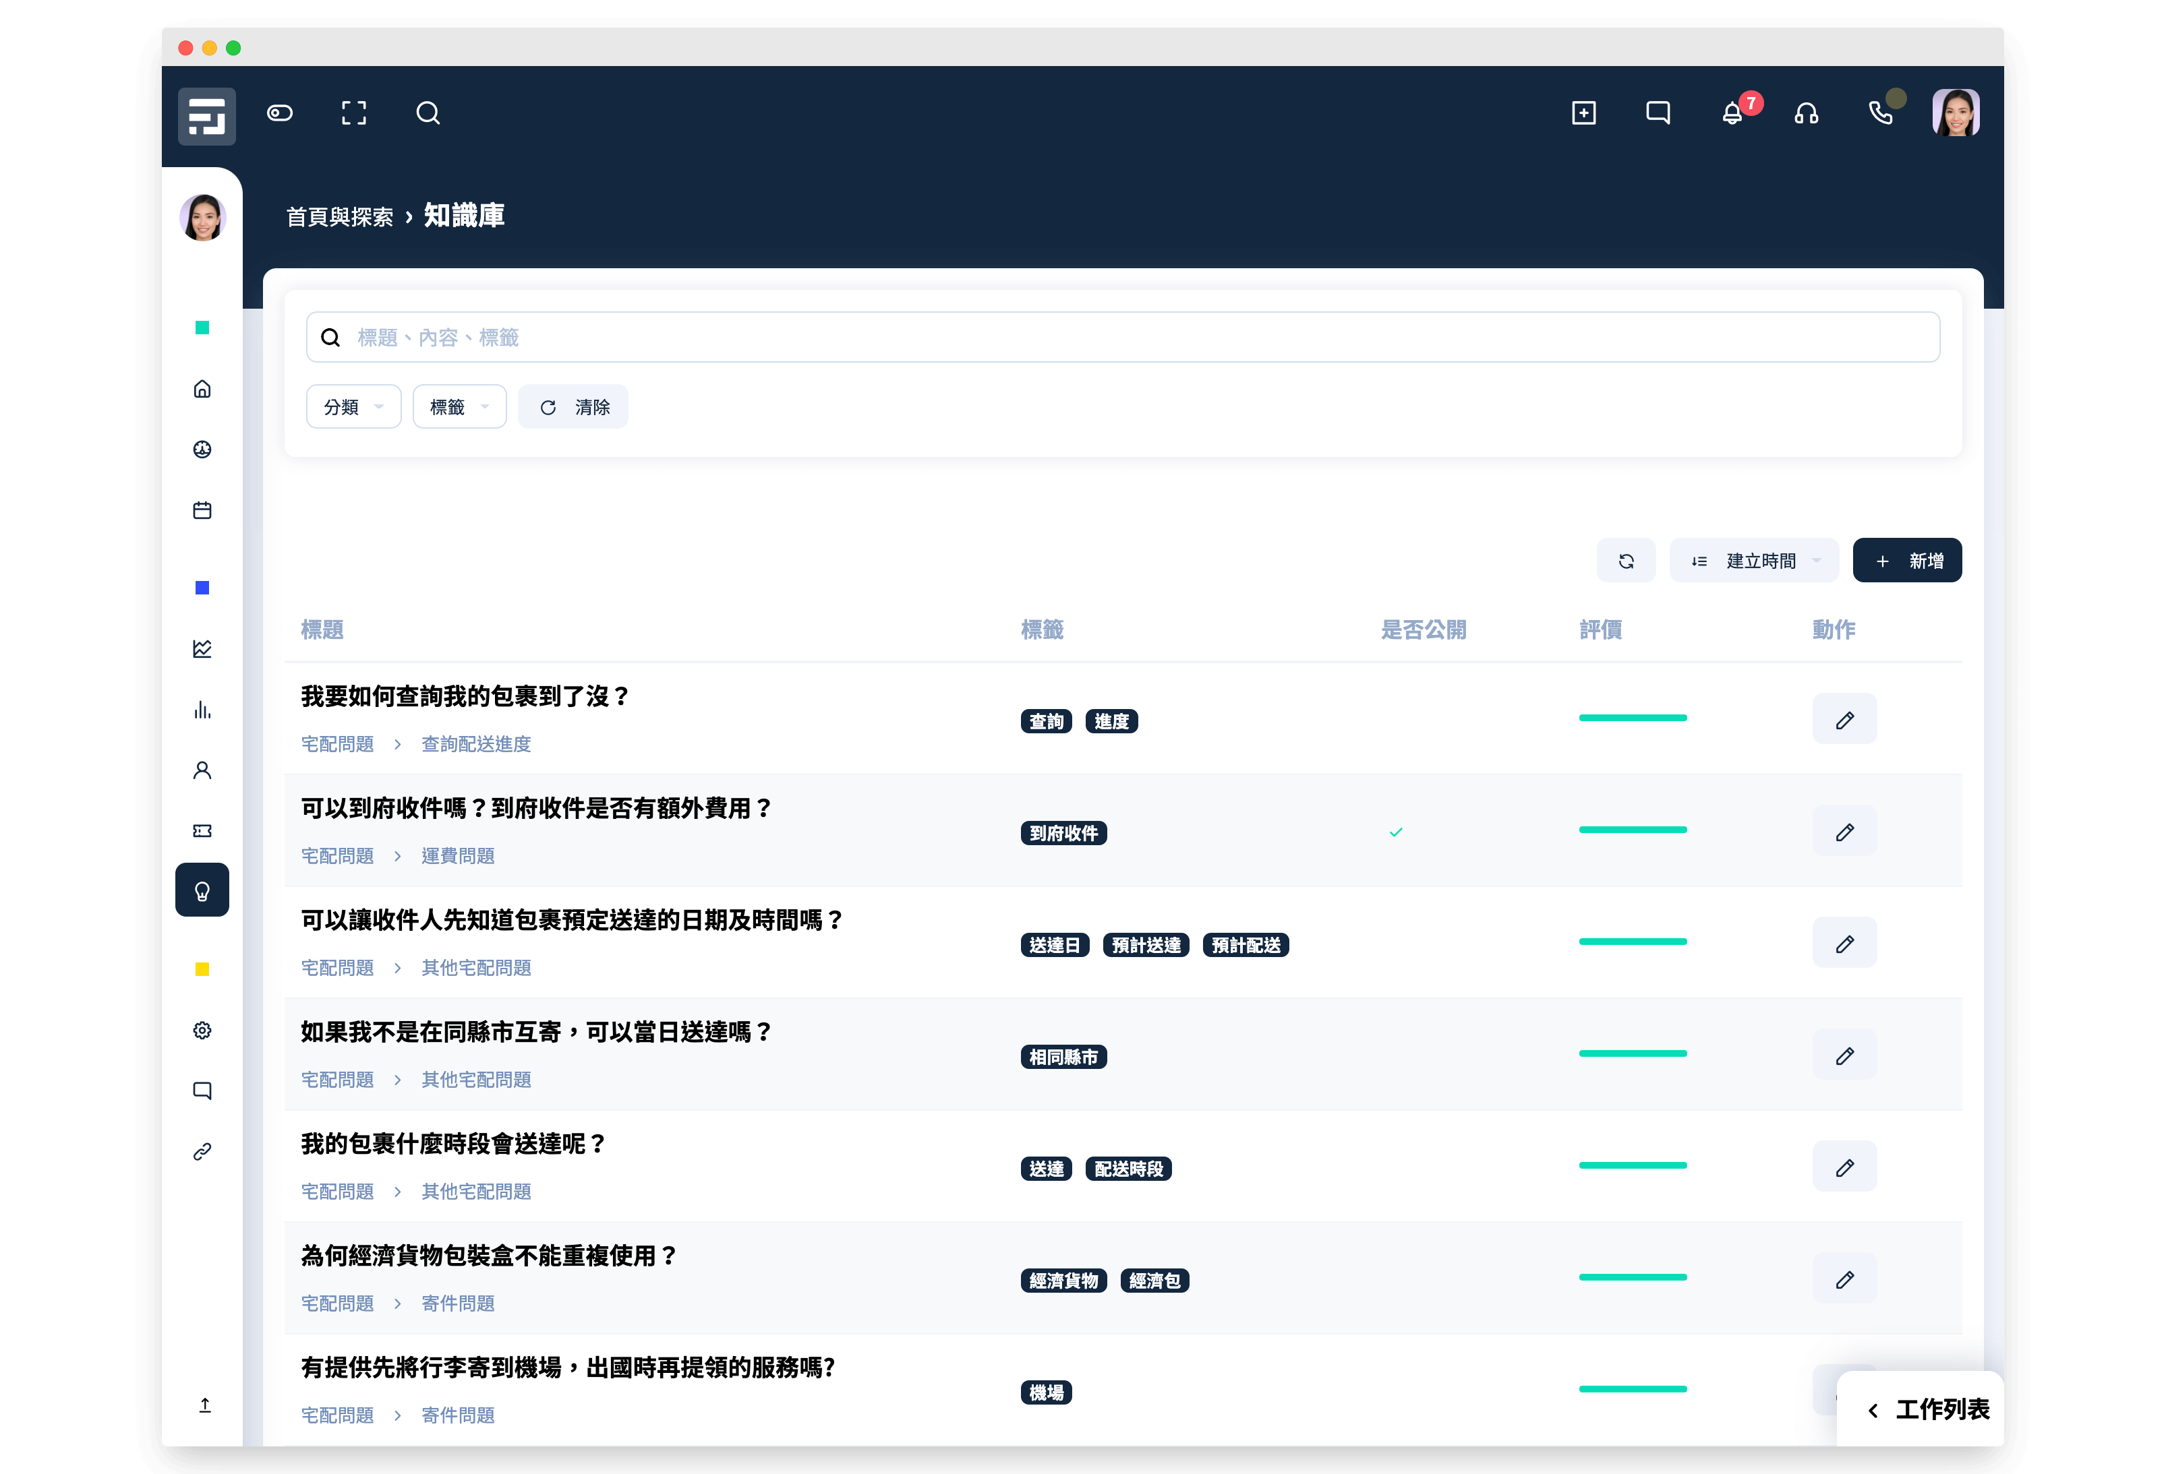The width and height of the screenshot is (2166, 1474).
Task: Open article 可以到府收件嗎？到府收件是否有額外費用？
Action: point(537,809)
